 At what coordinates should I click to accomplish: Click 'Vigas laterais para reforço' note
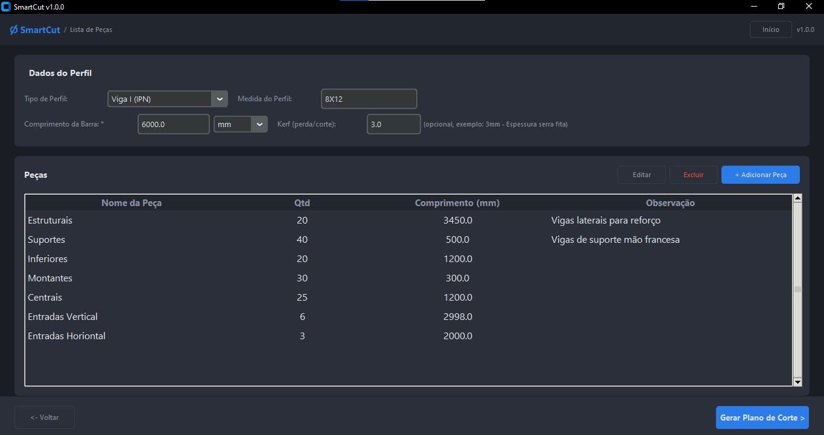coord(606,221)
